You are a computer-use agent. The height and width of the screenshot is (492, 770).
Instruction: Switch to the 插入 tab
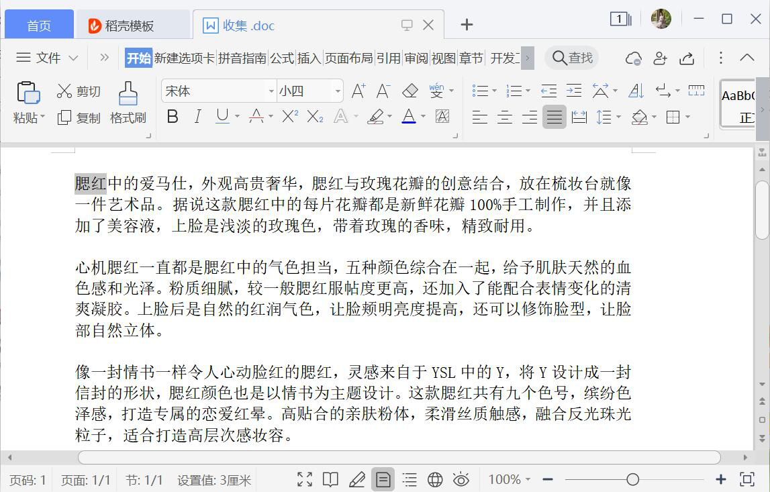309,58
